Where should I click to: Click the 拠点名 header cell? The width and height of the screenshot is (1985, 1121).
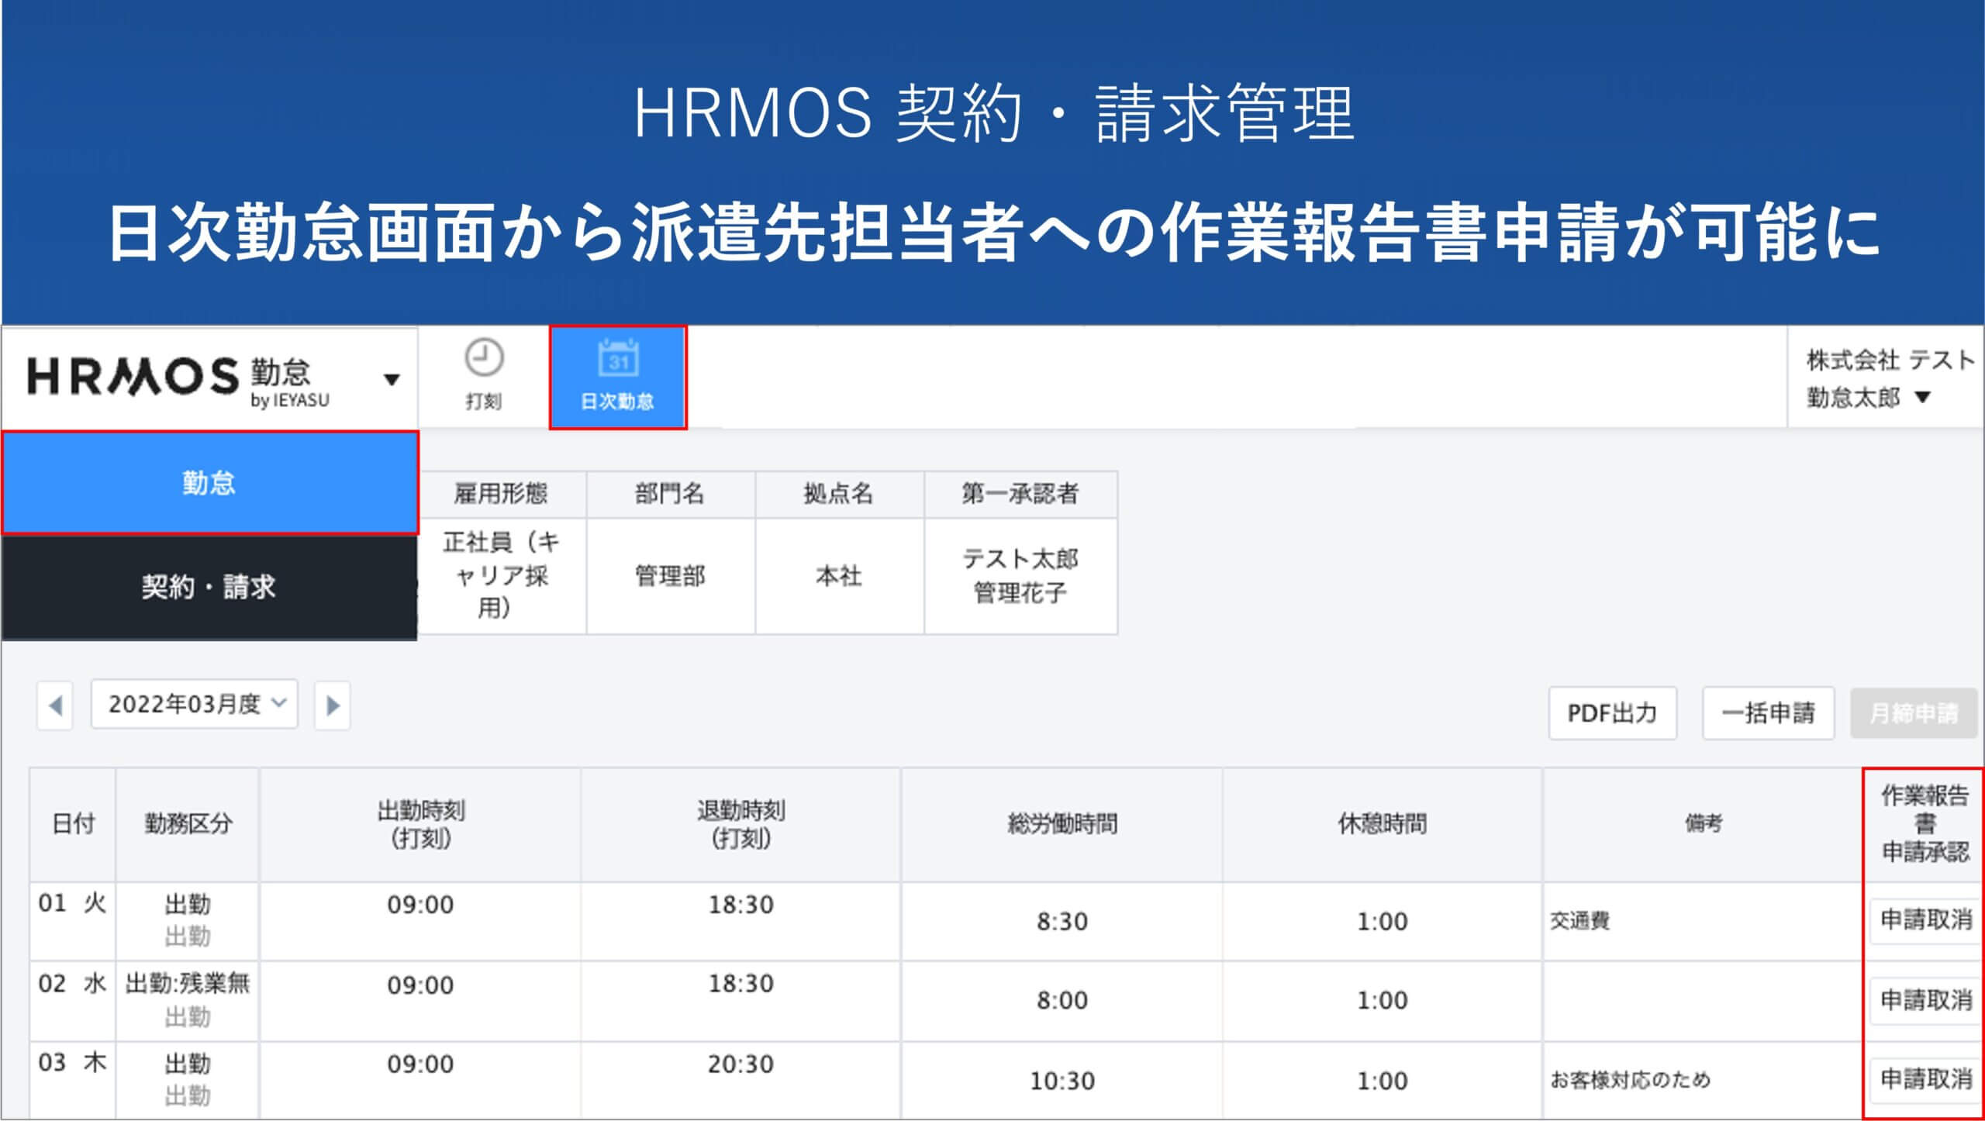(839, 494)
